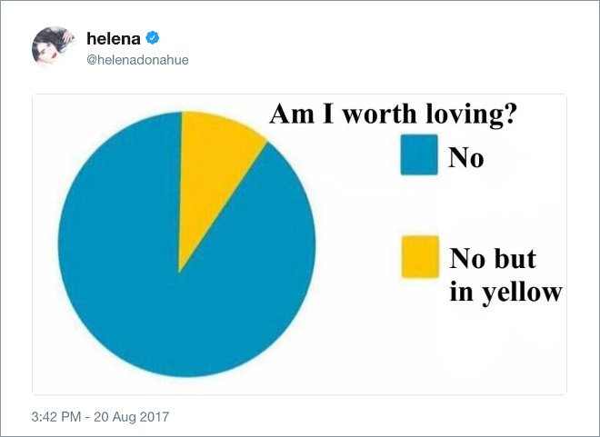
Task: Click the blue No legend swatch
Action: [x=419, y=154]
